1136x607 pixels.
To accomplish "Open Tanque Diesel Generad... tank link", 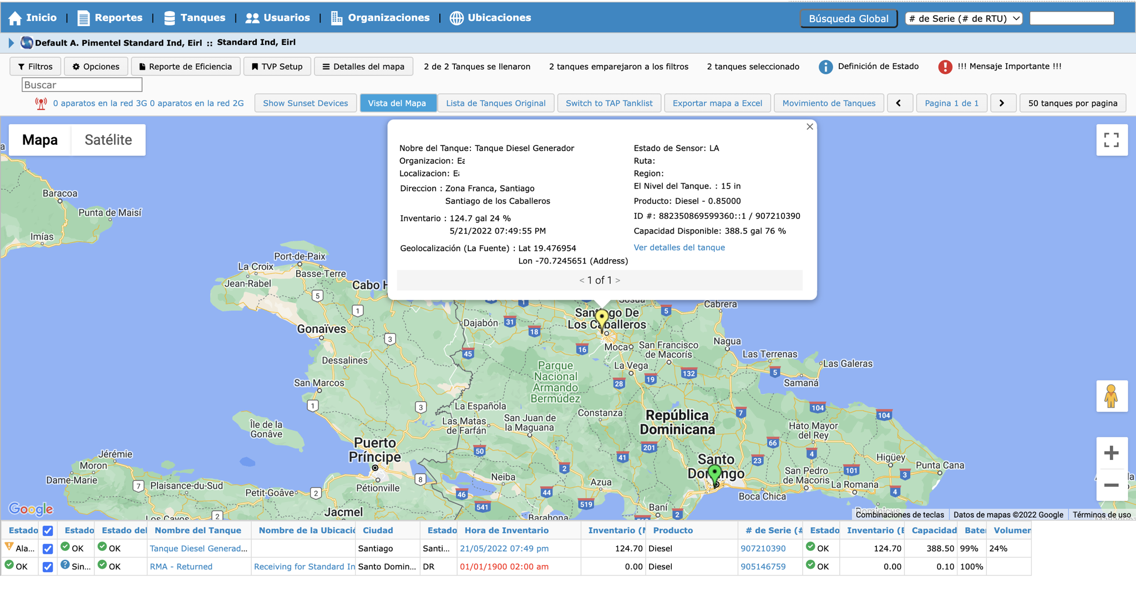I will coord(199,549).
